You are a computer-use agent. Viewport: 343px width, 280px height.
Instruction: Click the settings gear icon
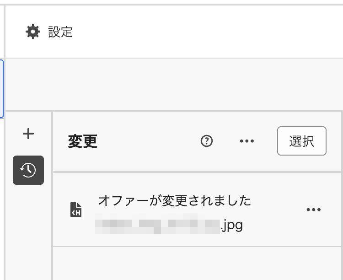(x=33, y=32)
